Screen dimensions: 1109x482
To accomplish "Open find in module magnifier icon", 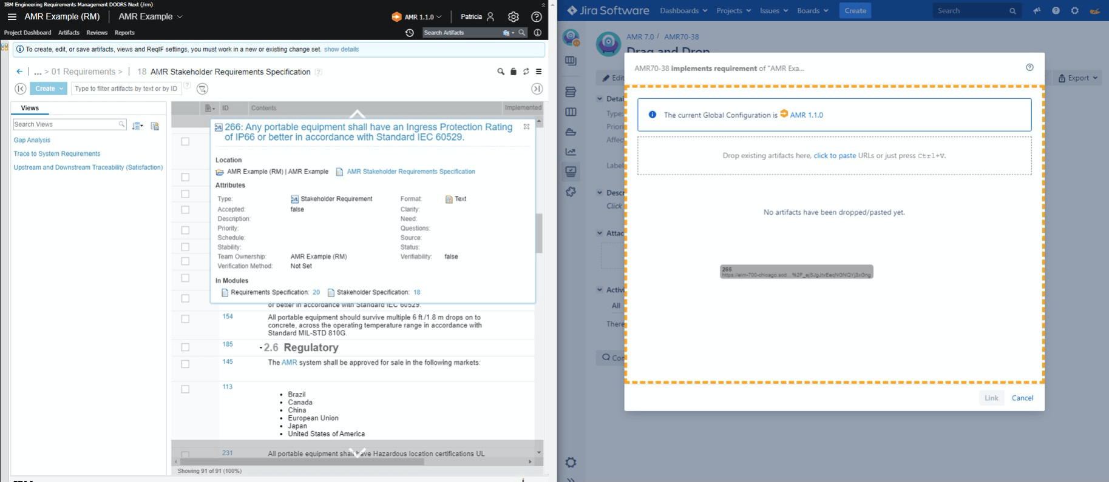I will (x=501, y=72).
